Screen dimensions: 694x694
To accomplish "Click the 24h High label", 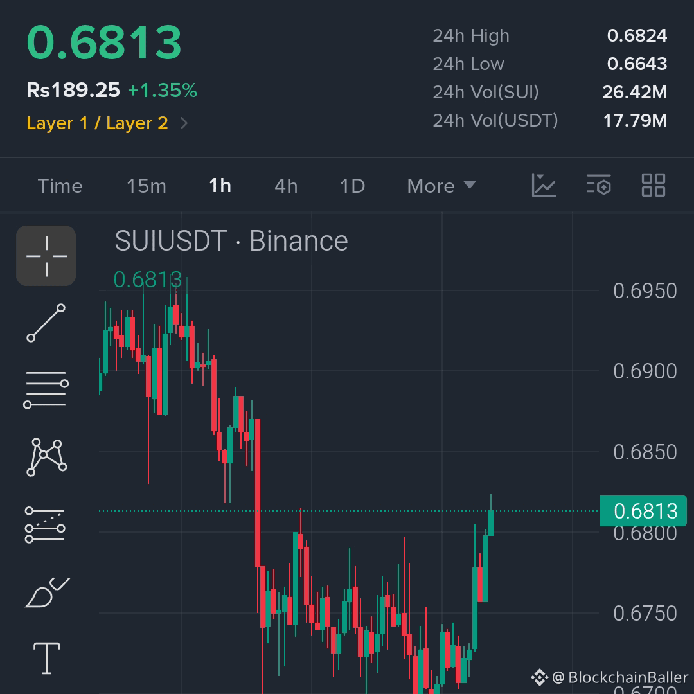I will (x=471, y=36).
